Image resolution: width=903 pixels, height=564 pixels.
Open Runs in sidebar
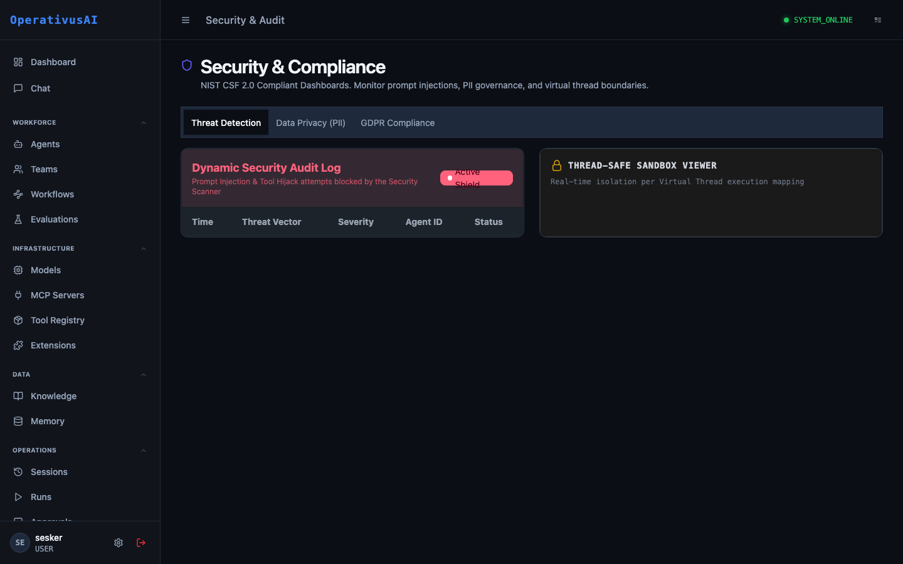click(x=80, y=497)
